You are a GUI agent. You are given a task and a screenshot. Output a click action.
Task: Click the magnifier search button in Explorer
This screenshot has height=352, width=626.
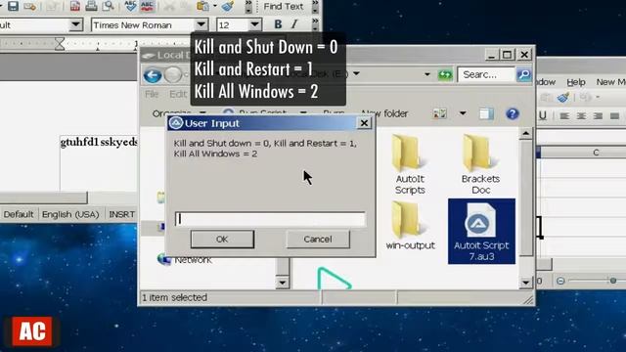pos(524,74)
